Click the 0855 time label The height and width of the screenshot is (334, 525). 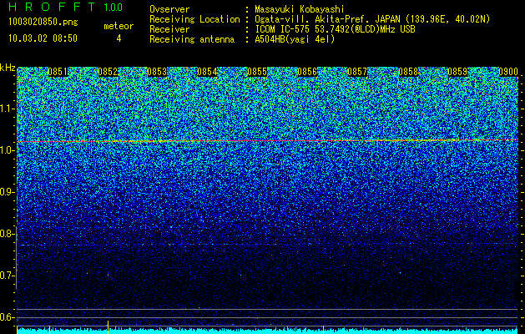(x=257, y=72)
